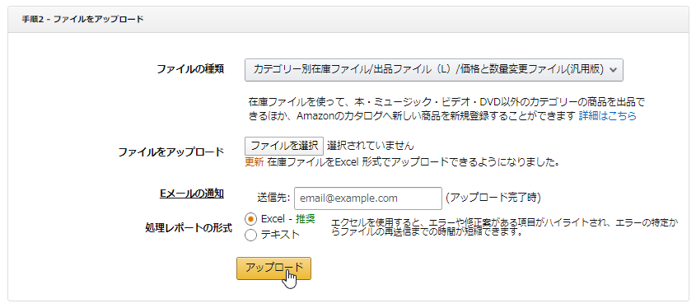Click the 手順2 - ファイルをアップロード header
The image size is (696, 308).
(x=82, y=20)
